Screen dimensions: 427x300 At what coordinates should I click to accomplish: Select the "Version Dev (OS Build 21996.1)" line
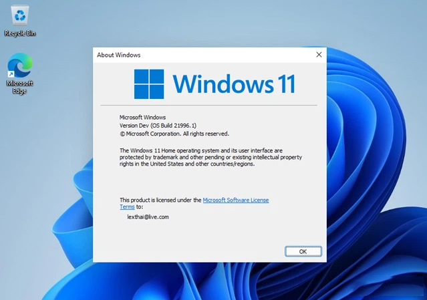point(158,126)
